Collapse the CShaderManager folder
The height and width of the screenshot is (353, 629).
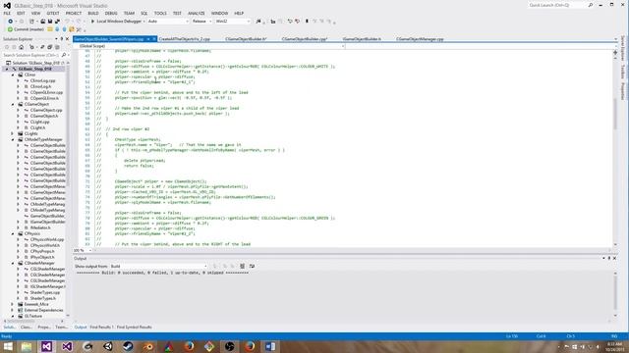tap(13, 263)
